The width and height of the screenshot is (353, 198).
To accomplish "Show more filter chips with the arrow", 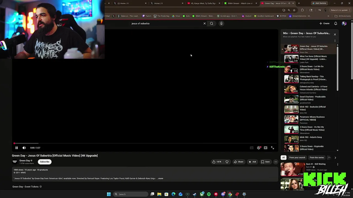I will (x=335, y=158).
